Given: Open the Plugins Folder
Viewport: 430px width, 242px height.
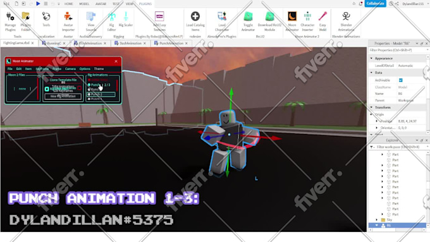Looking at the screenshot, I should (26, 21).
